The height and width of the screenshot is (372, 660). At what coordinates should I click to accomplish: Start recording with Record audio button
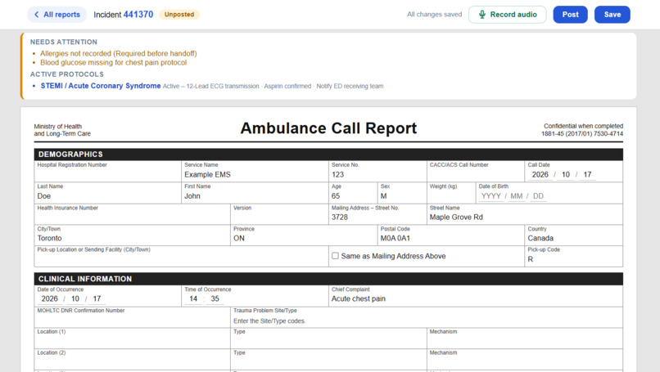[507, 14]
